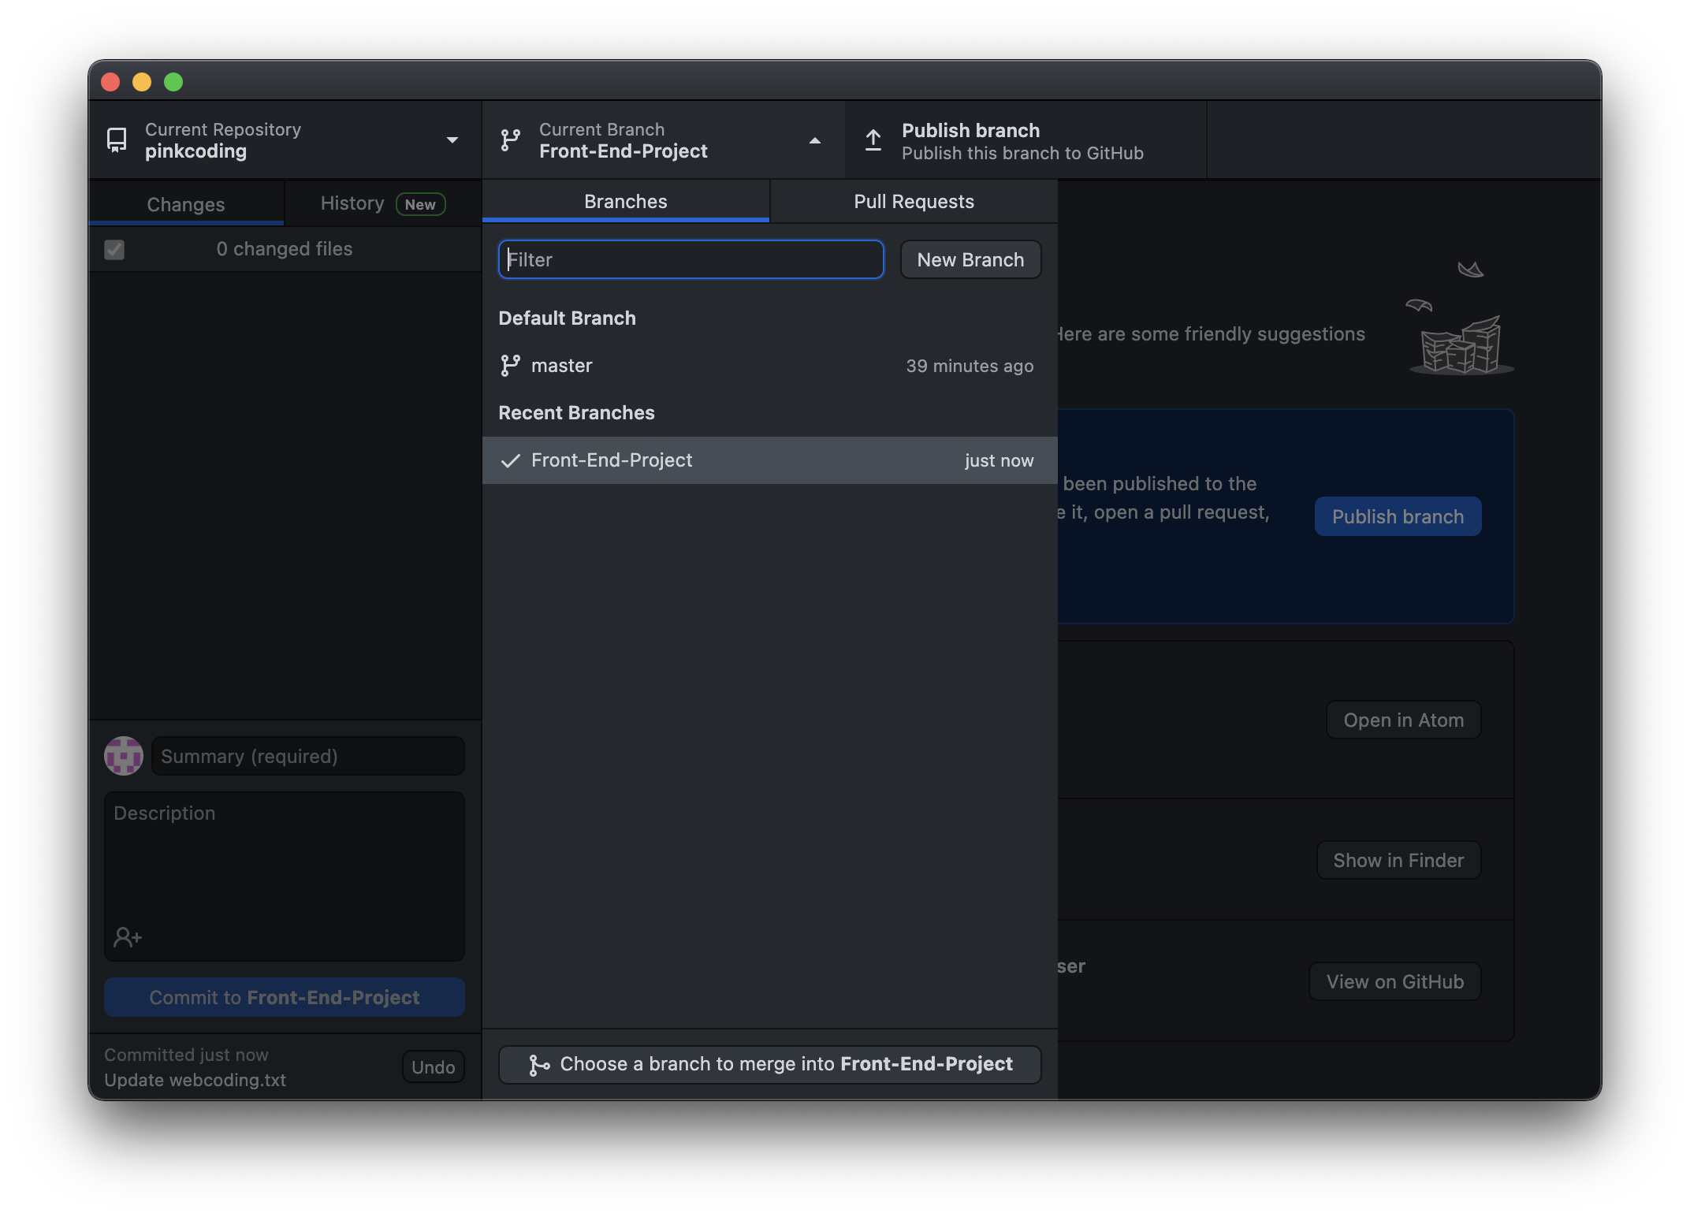The image size is (1690, 1217).
Task: Focus the Summary (required) field
Action: [x=307, y=756]
